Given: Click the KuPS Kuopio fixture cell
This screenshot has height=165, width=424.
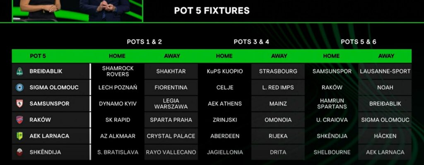Looking at the screenshot, I should [x=225, y=71].
